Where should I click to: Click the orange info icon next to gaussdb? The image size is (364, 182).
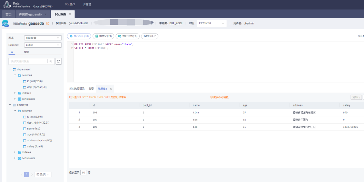coord(48,23)
